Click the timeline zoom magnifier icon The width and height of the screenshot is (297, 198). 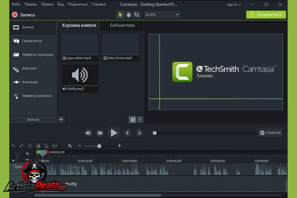[70, 146]
